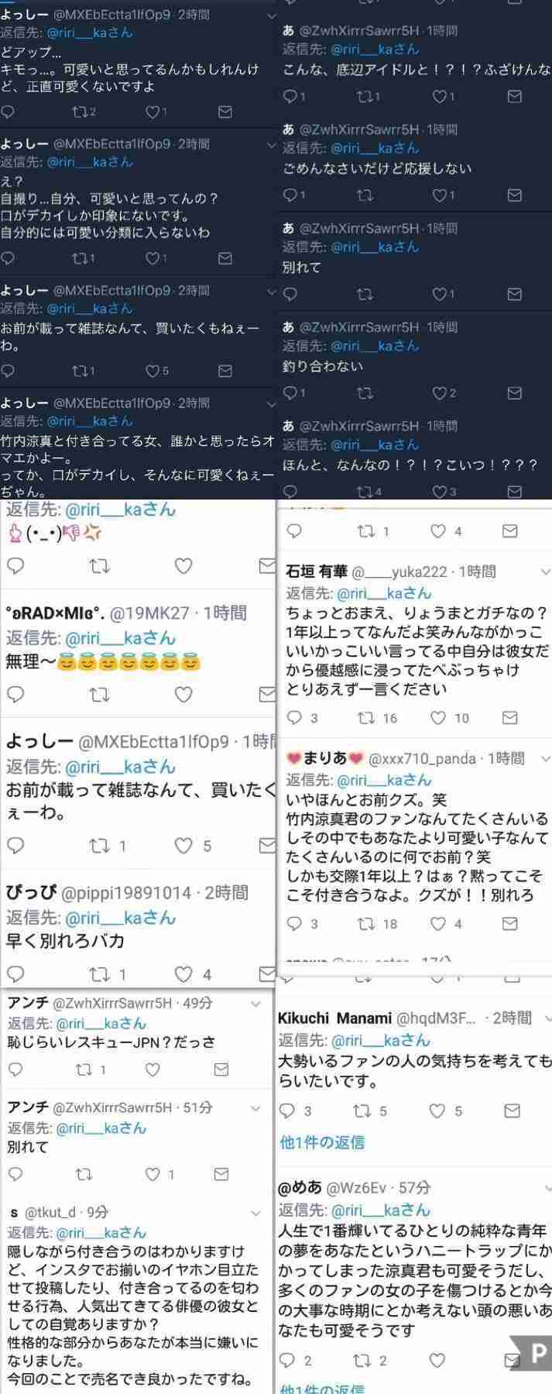Show 他1件の返信 under Kikuchi Manami's tweet
Image resolution: width=552 pixels, height=1394 pixels.
click(x=322, y=1142)
